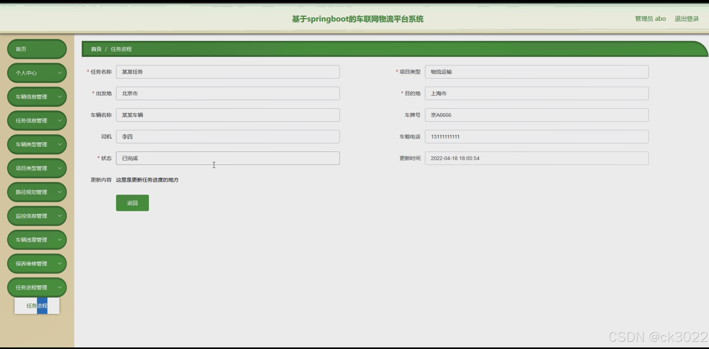Select the 任务进程 submenu entry
The image size is (709, 349).
click(x=37, y=306)
